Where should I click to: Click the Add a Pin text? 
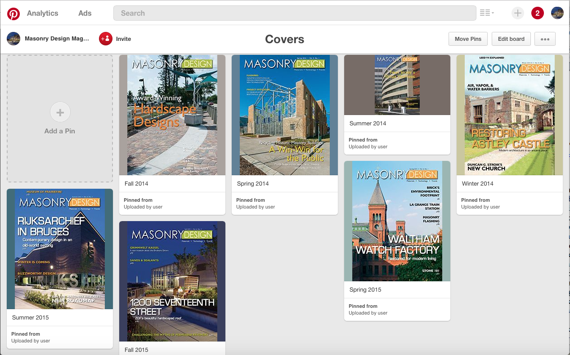click(60, 131)
